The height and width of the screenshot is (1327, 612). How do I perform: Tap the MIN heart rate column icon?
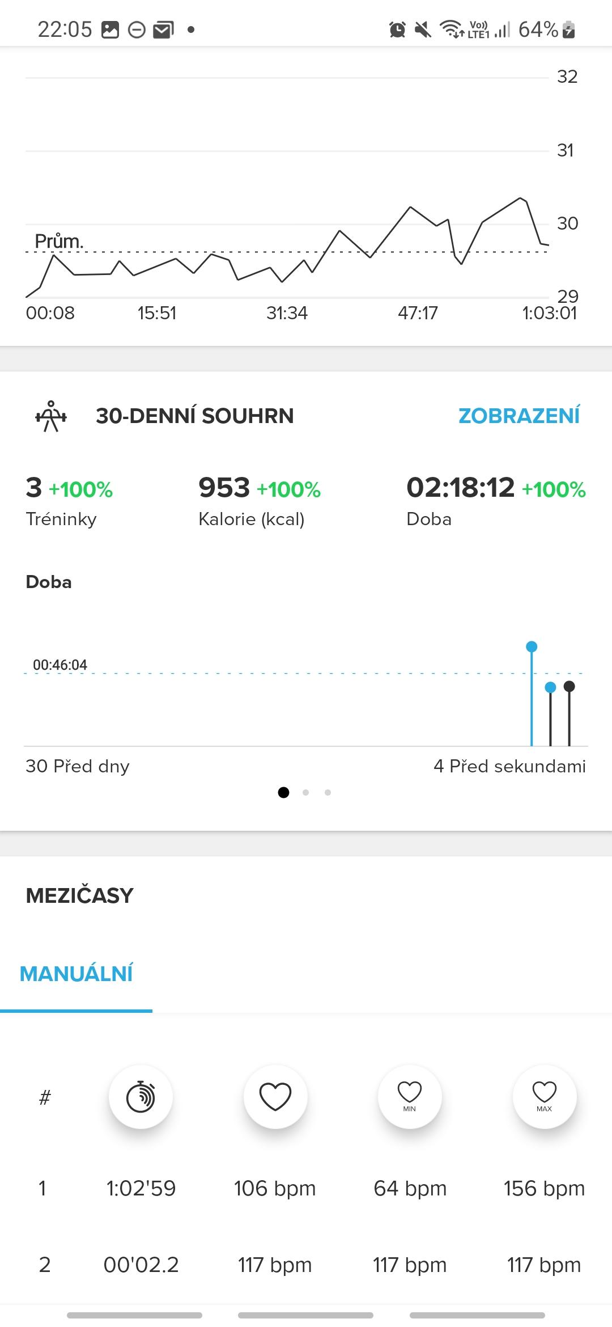410,1096
